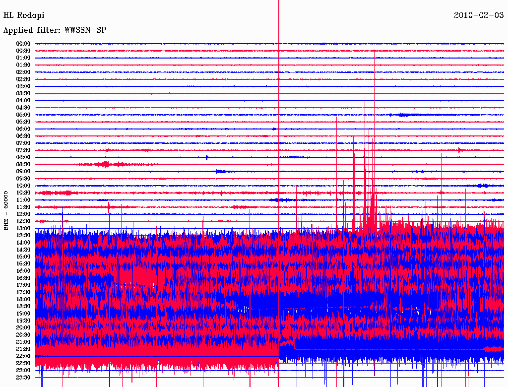Click the '22:00' time label
Screen dimensions: 508x387
click(x=23, y=356)
